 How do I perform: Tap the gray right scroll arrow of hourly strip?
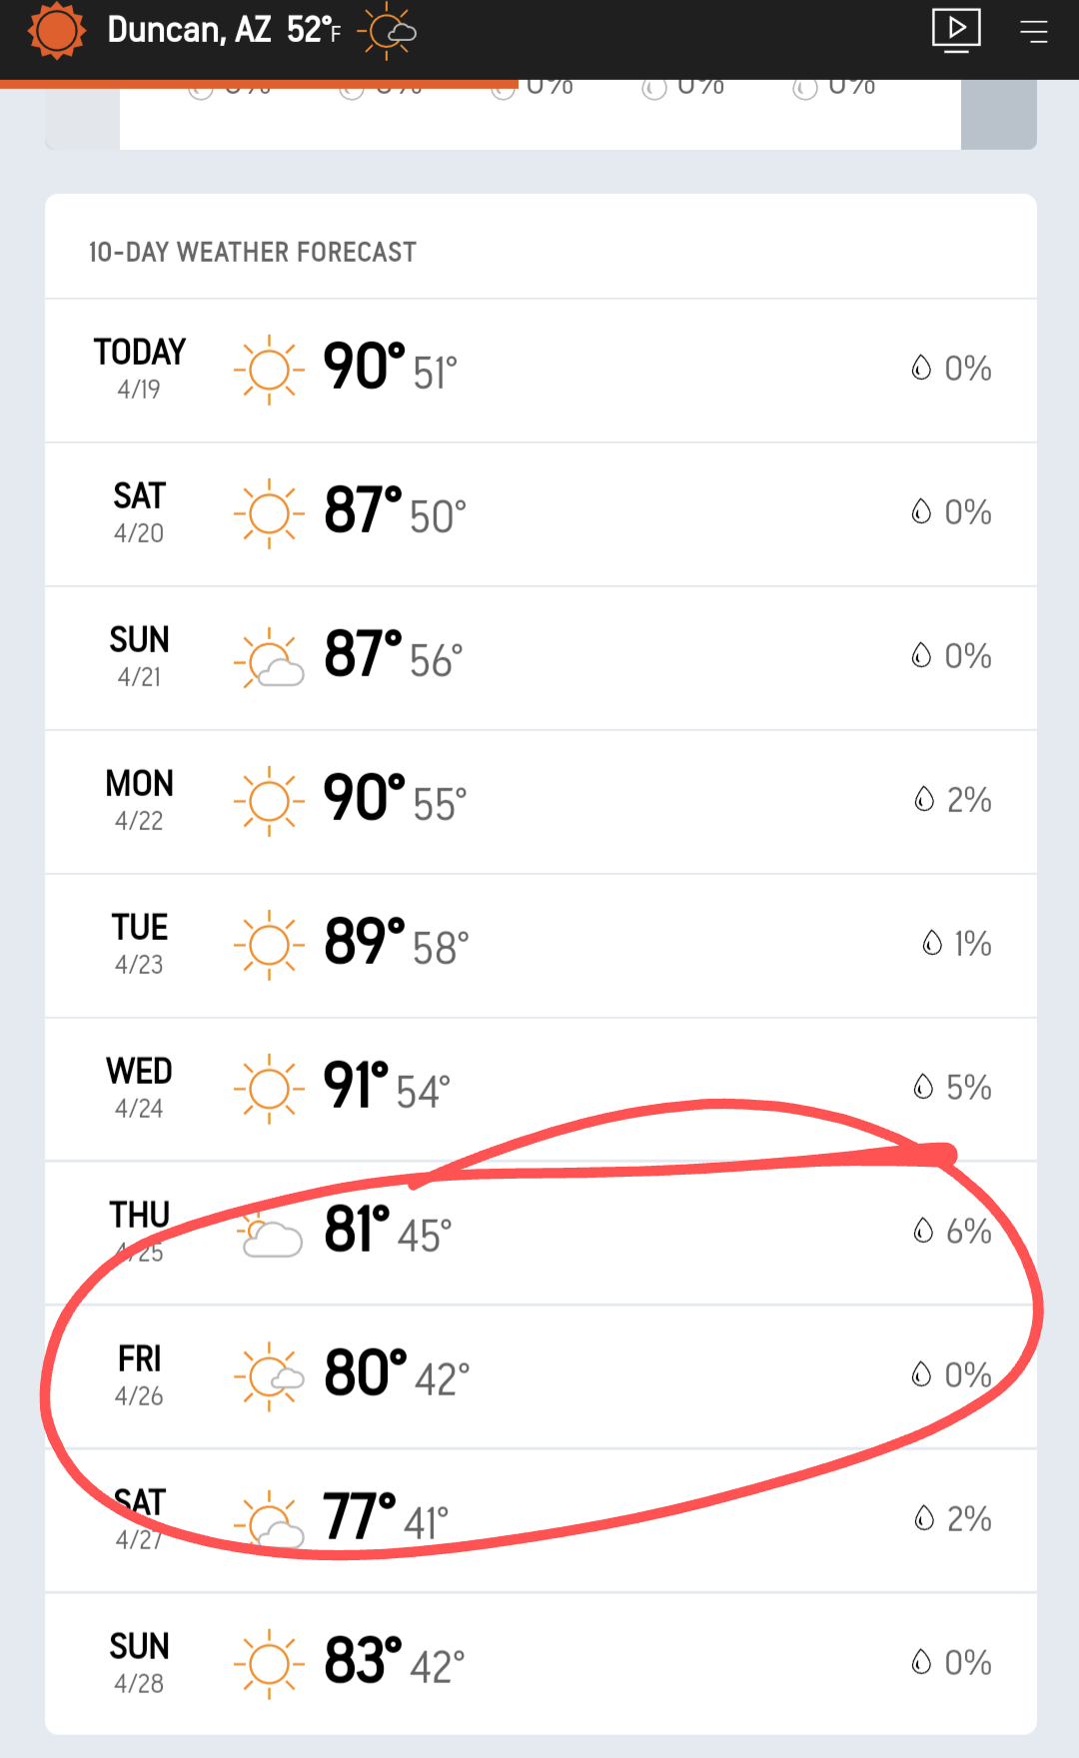coord(999,115)
